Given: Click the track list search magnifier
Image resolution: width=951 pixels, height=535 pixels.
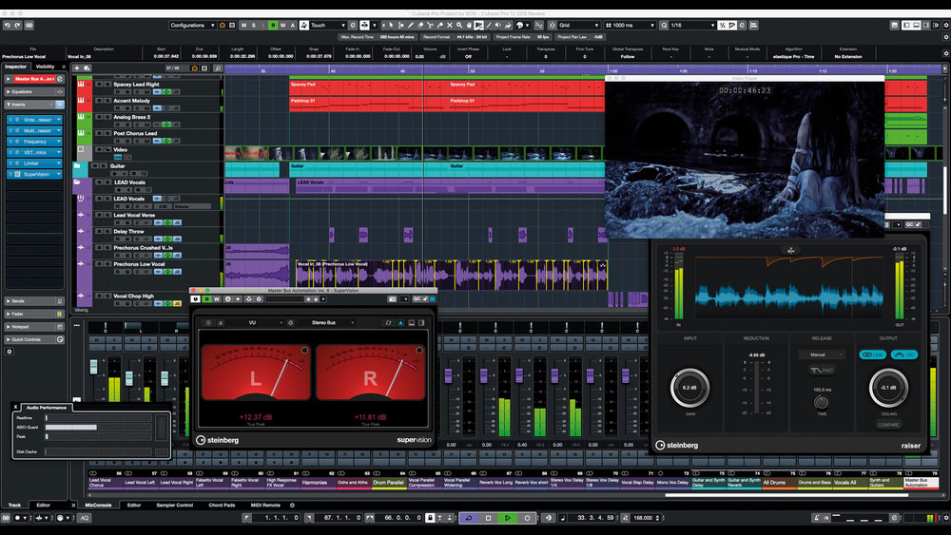Looking at the screenshot, I should [x=218, y=67].
